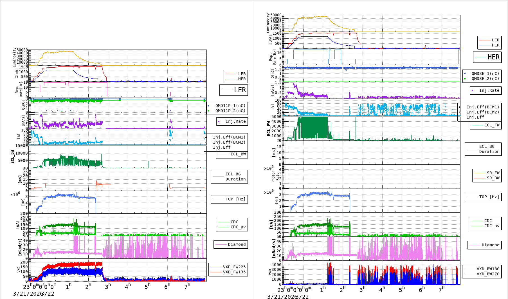This screenshot has width=508, height=299.
Task: Click Inj.Eff(BCM2) legend entry in right plot
Action: tap(482, 112)
